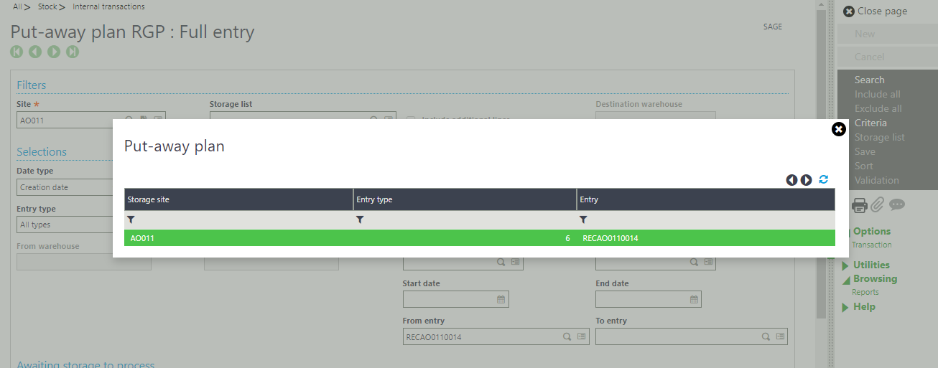Click the print icon in right panel
This screenshot has height=368, width=938.
[x=859, y=205]
